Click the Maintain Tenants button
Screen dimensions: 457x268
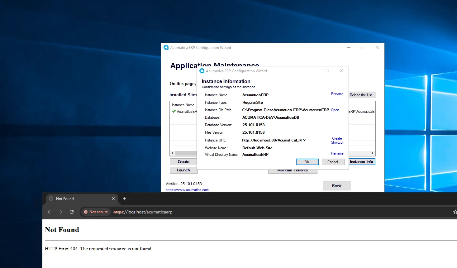coord(293,171)
